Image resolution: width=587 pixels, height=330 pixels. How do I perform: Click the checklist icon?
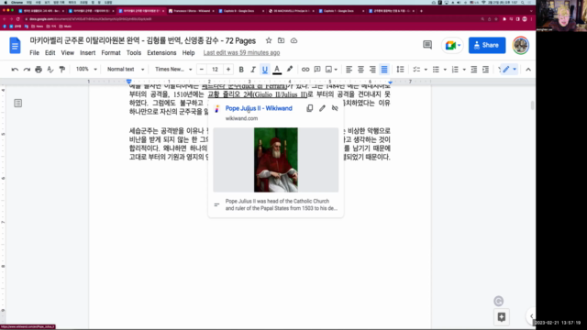pos(415,70)
